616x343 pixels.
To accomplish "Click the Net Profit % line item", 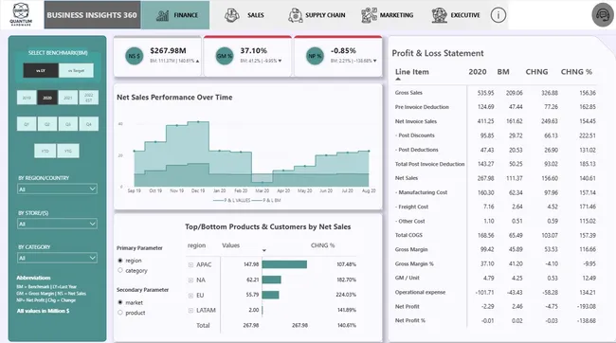I will [x=410, y=320].
